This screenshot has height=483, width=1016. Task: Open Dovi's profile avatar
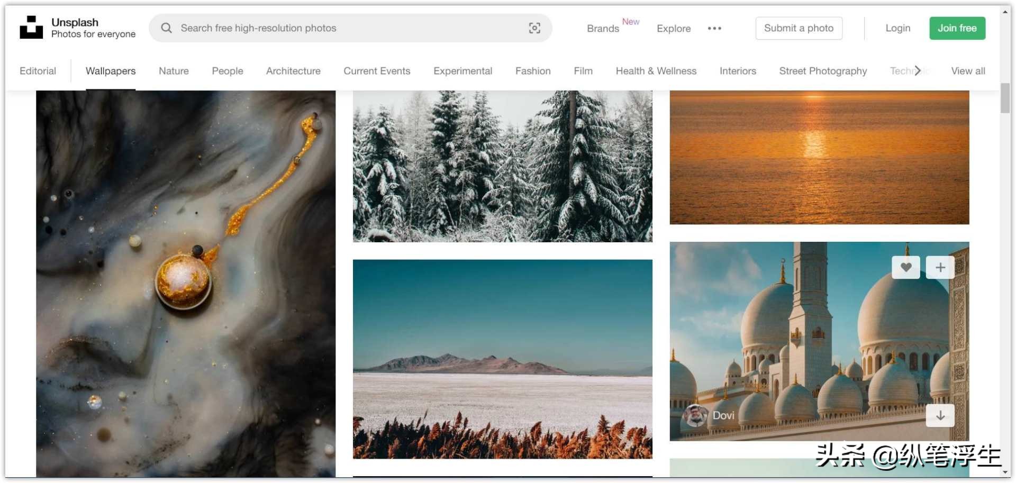[695, 415]
